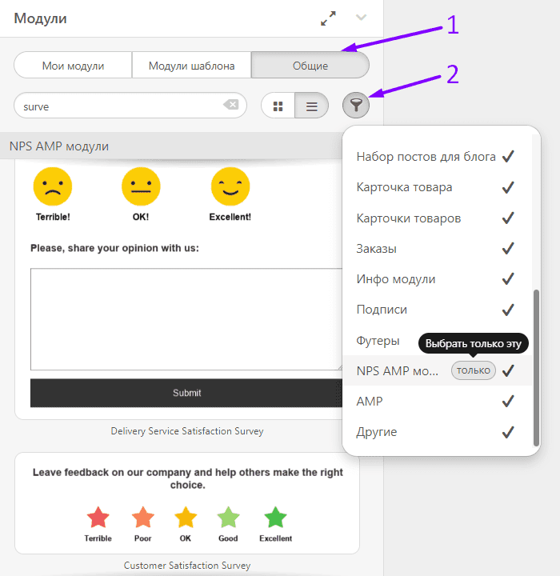Switch to grid view
Image resolution: width=560 pixels, height=576 pixels.
[x=278, y=106]
